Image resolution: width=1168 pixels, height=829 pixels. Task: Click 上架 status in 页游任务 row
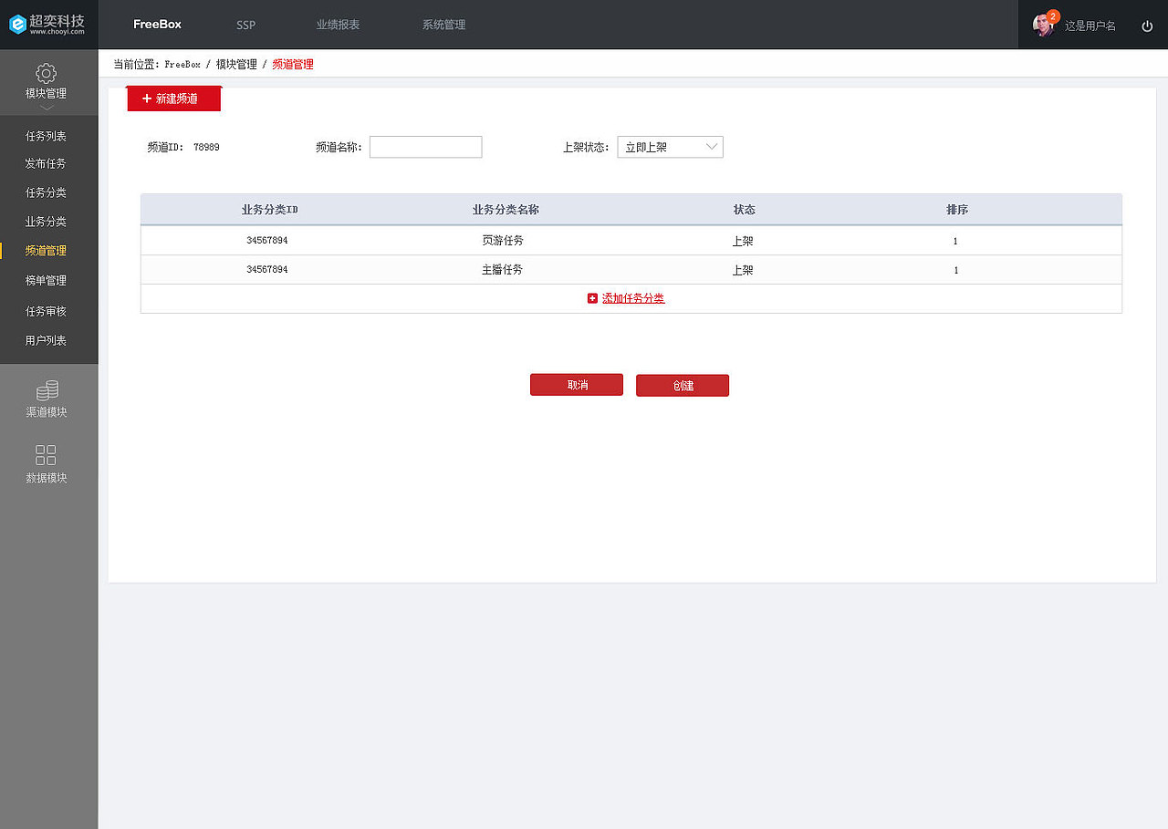click(x=743, y=242)
